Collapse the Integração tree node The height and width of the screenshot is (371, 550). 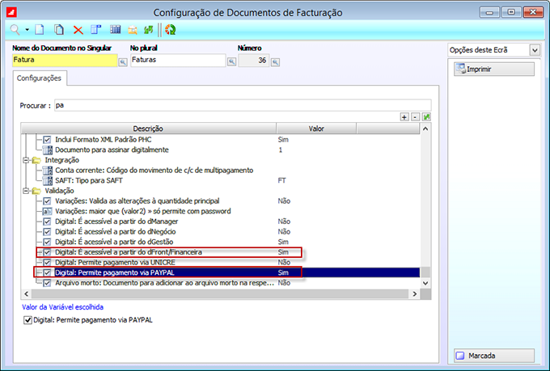[26, 160]
